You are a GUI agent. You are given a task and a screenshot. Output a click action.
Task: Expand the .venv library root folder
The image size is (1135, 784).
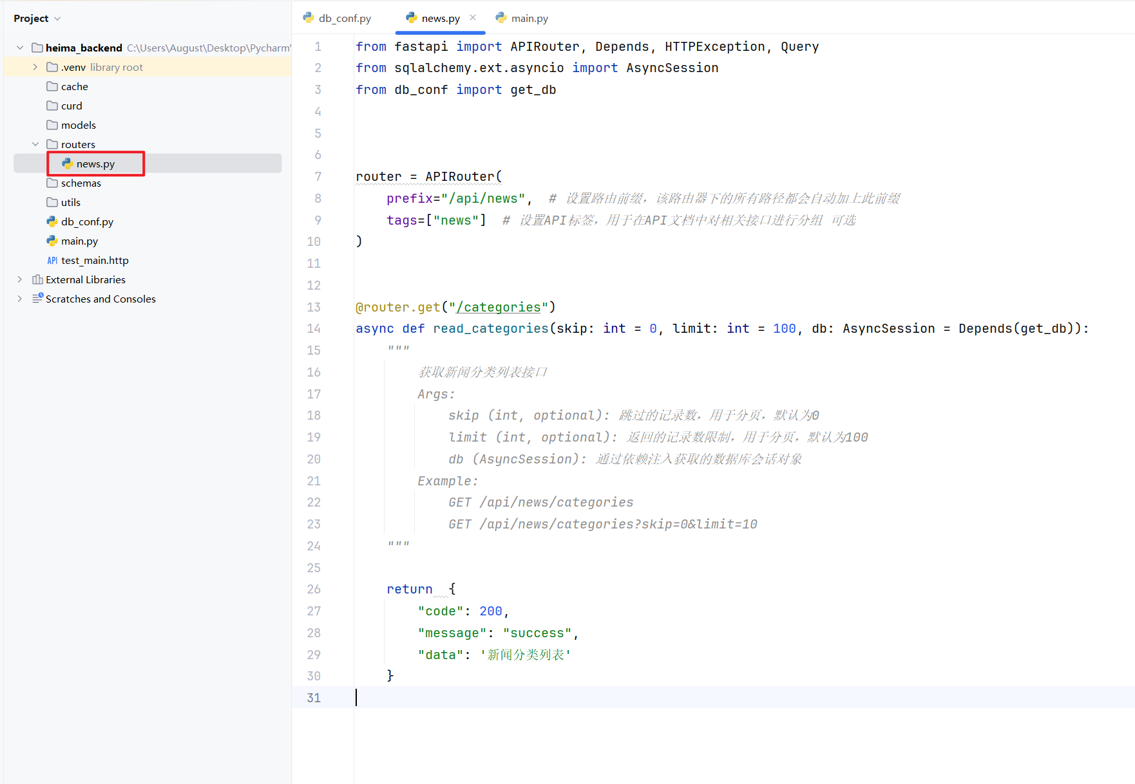(35, 67)
